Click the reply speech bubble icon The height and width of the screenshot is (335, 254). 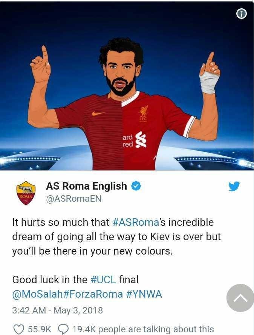pos(64,329)
